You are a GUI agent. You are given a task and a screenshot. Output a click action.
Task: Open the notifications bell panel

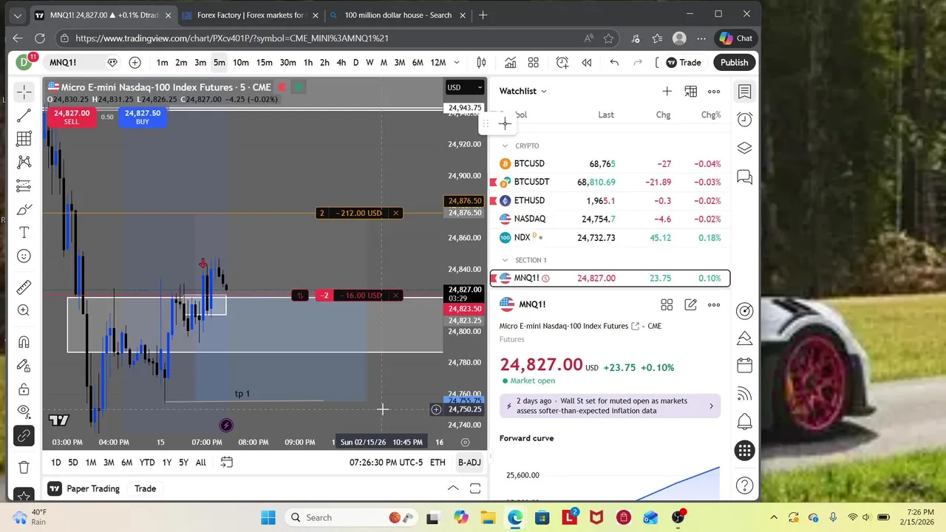coord(744,422)
